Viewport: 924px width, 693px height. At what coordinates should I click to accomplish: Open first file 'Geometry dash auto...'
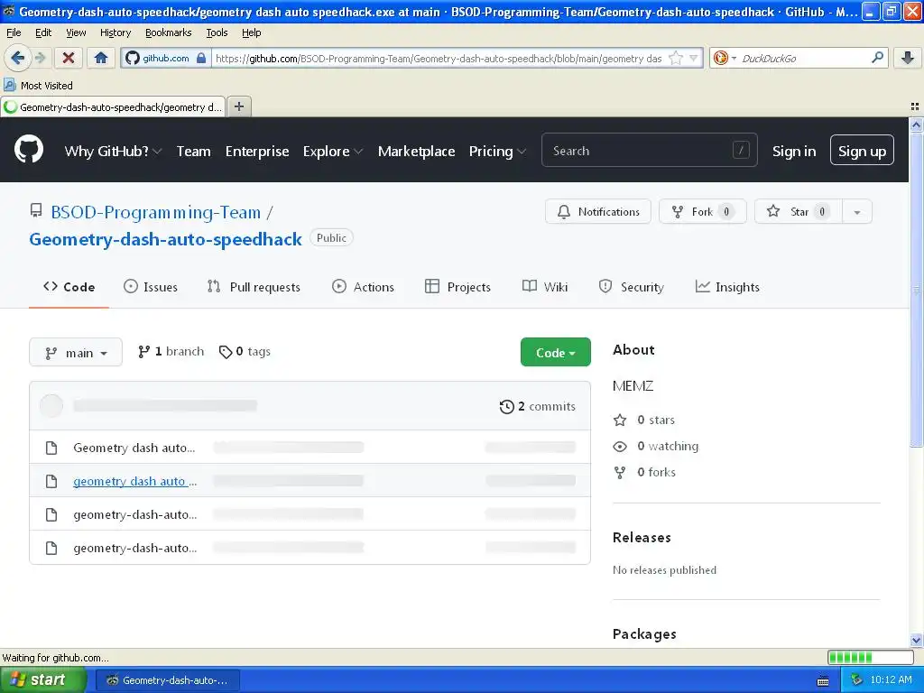click(134, 448)
